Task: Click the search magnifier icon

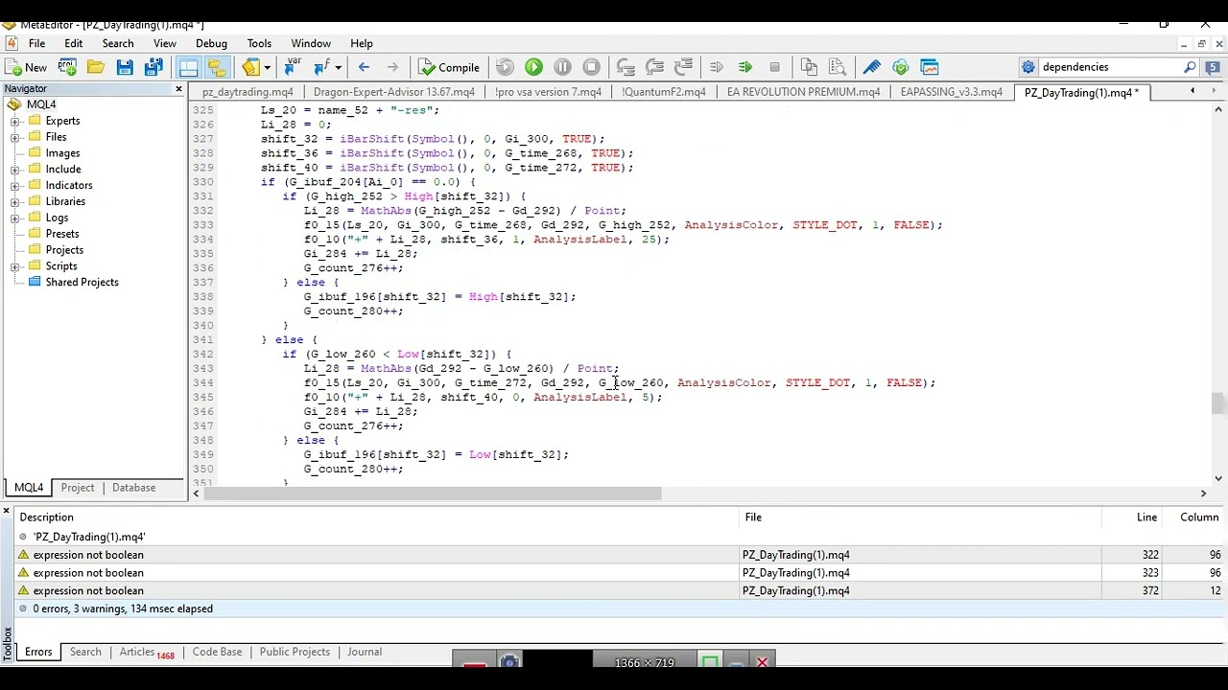Action: coord(1190,67)
